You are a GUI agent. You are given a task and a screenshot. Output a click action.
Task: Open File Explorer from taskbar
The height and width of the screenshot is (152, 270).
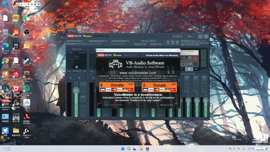click(x=141, y=149)
